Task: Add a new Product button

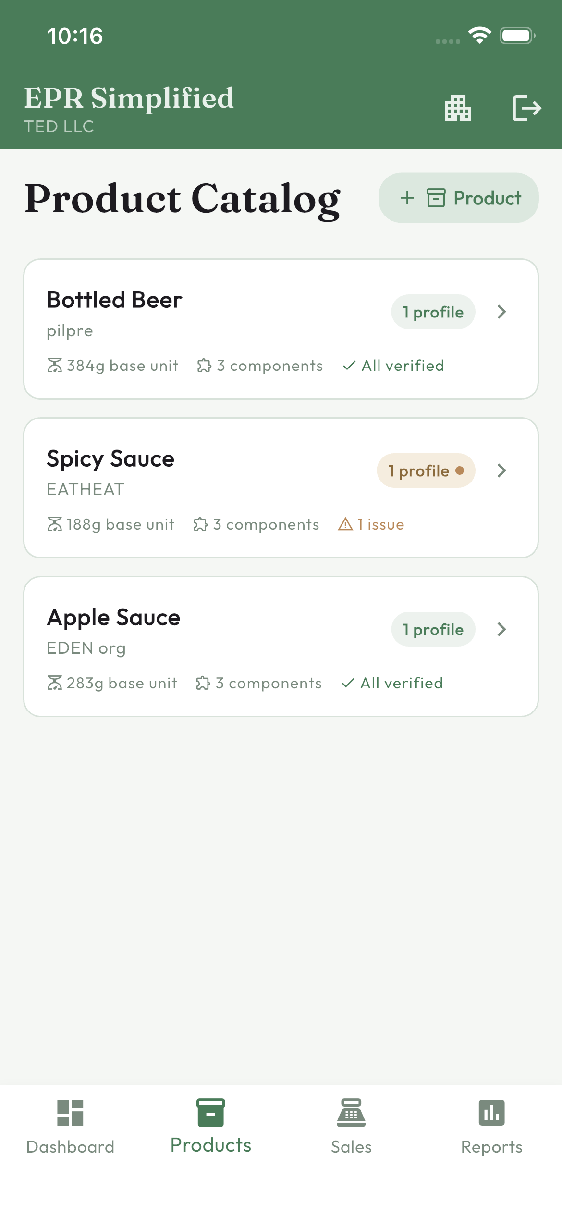Action: 458,198
